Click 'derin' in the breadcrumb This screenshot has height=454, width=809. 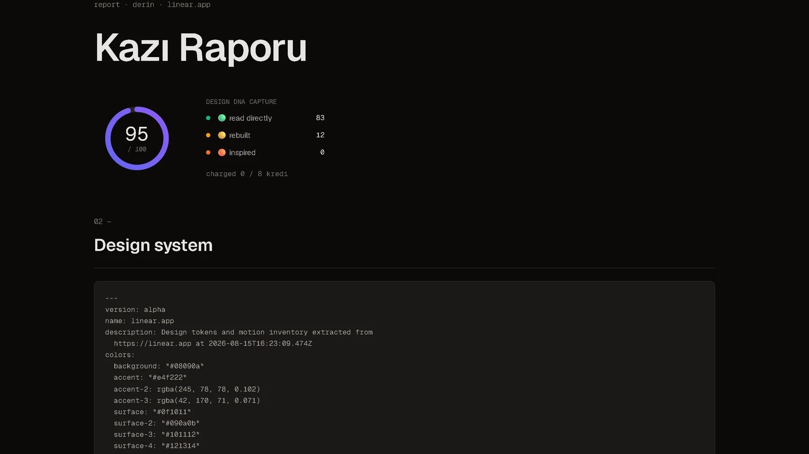[143, 5]
